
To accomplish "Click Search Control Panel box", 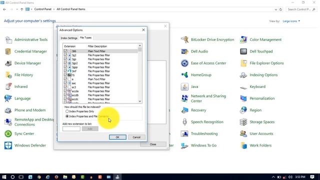I will (x=301, y=9).
